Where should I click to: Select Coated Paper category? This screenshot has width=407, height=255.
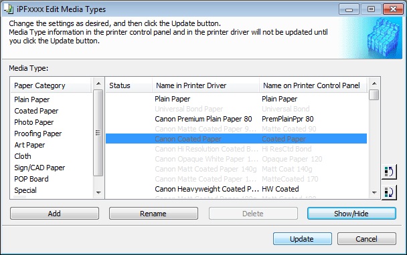(x=36, y=111)
